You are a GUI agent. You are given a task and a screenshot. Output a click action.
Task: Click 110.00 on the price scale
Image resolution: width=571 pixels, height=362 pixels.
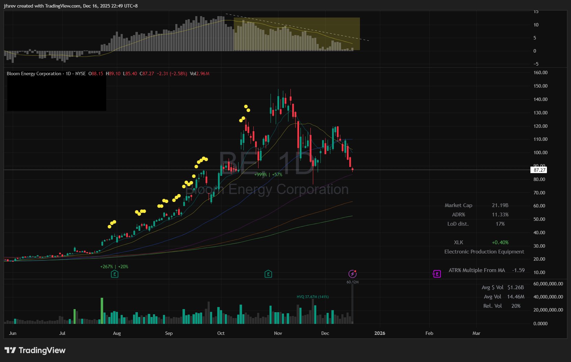(540, 139)
